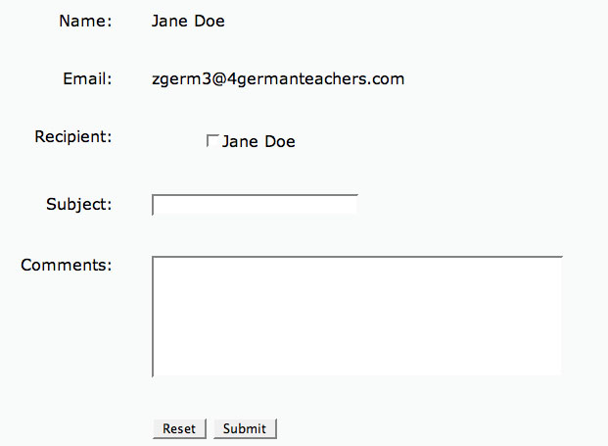Viewport: 608px width, 446px height.
Task: Submit the contact form
Action: pos(245,428)
